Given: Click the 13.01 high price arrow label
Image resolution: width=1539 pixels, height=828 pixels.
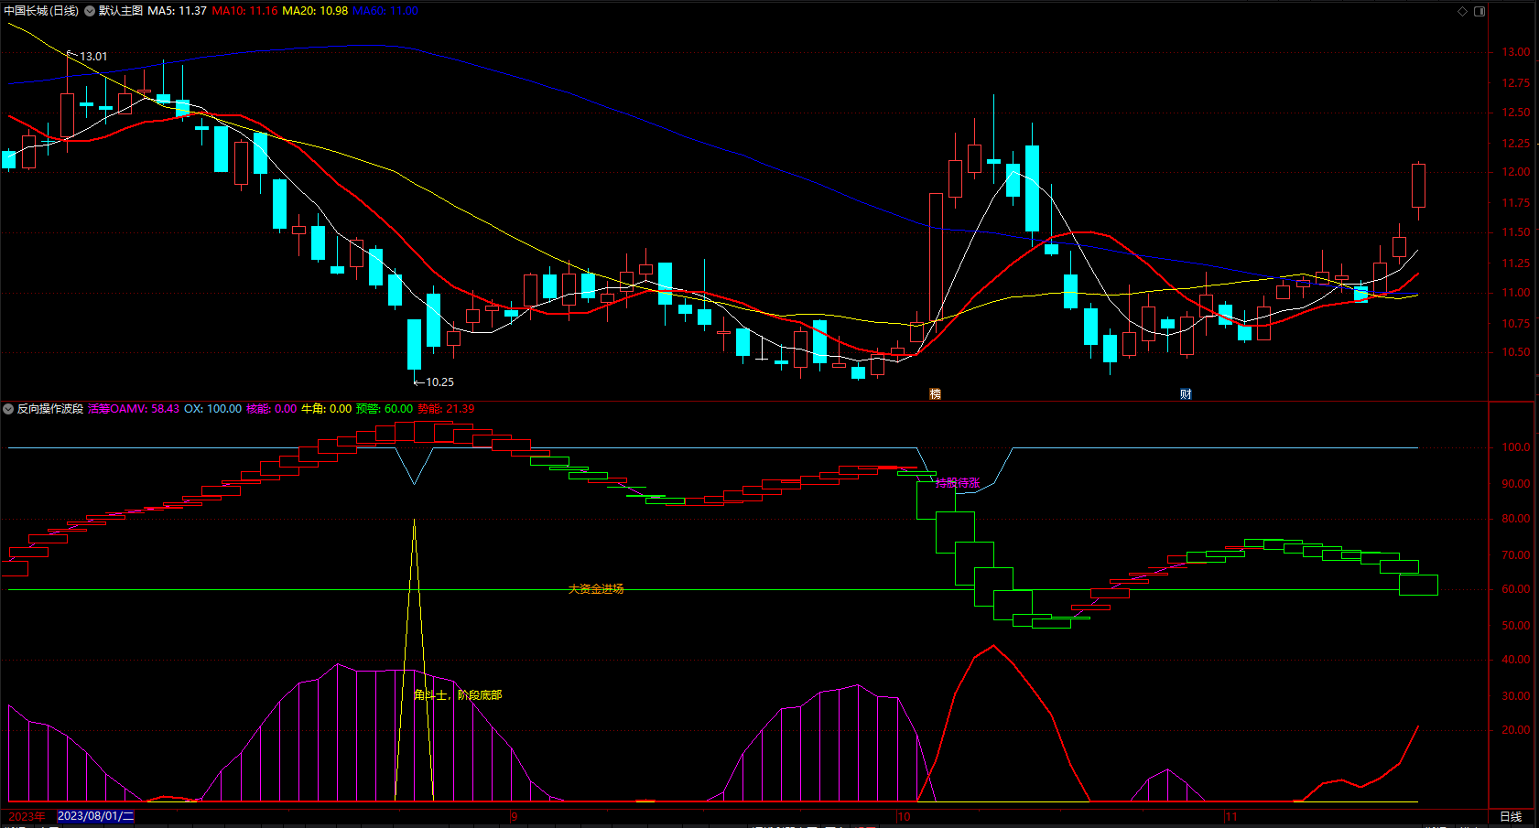Looking at the screenshot, I should [x=88, y=56].
